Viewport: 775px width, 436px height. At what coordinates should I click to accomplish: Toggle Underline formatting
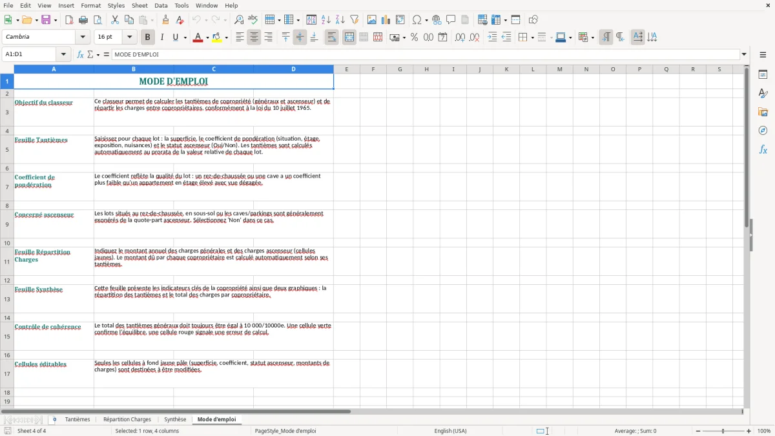point(176,37)
